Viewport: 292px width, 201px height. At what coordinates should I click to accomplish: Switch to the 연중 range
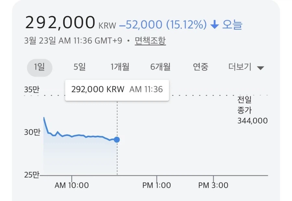coord(200,67)
